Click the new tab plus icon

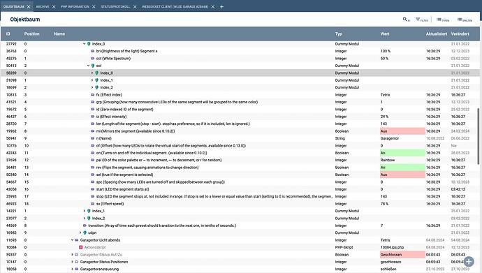[x=221, y=6]
